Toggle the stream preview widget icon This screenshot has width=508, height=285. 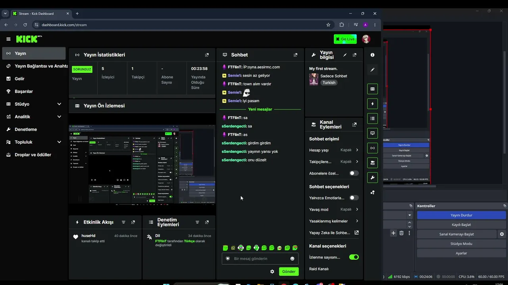tap(372, 89)
